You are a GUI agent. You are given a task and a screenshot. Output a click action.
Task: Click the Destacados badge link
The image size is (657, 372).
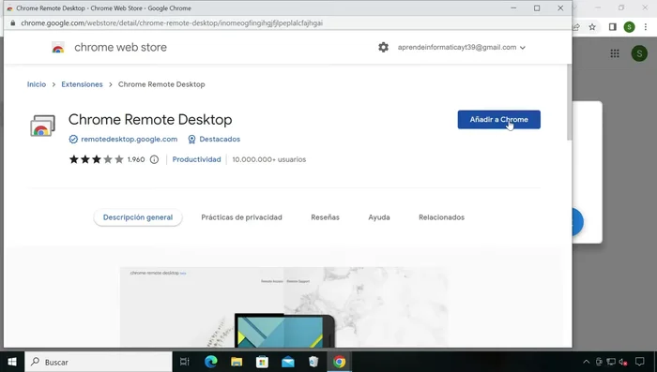pos(220,139)
